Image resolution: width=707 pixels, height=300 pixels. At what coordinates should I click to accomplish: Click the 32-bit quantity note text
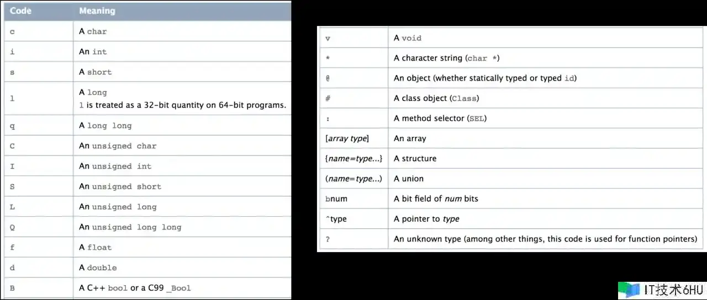click(x=182, y=105)
